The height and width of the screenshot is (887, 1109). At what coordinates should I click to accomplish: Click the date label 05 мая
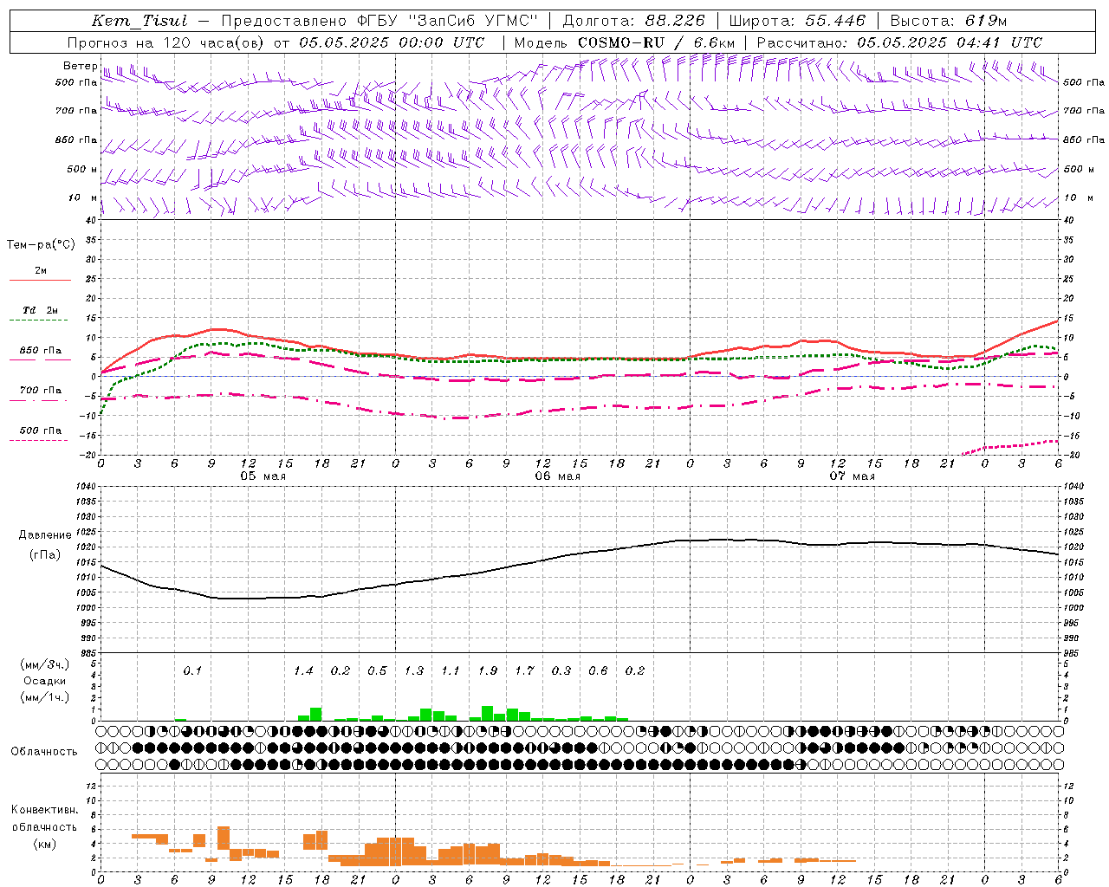pos(263,476)
